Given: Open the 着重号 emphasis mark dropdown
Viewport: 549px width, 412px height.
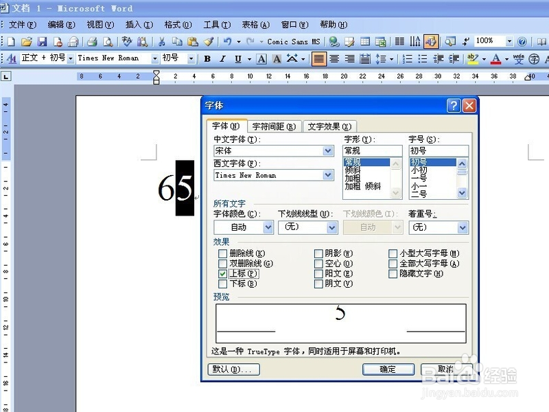Looking at the screenshot, I should [463, 227].
